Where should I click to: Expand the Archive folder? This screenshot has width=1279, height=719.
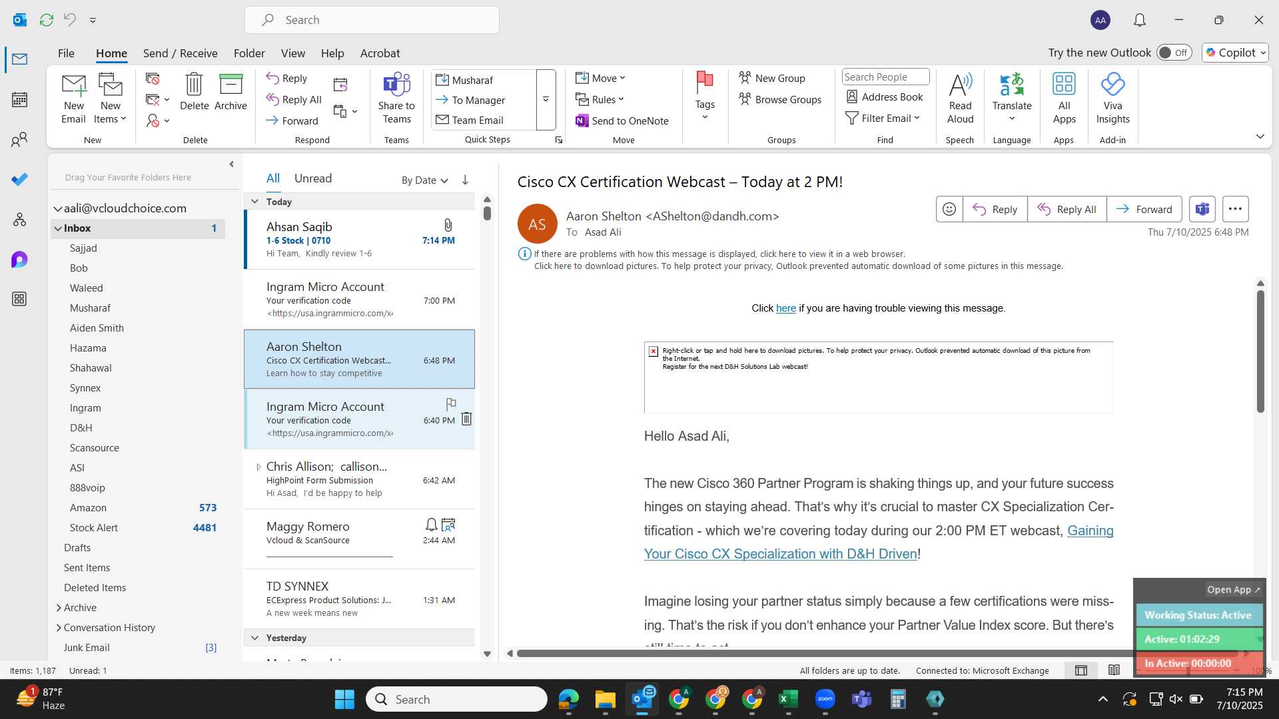click(x=59, y=607)
